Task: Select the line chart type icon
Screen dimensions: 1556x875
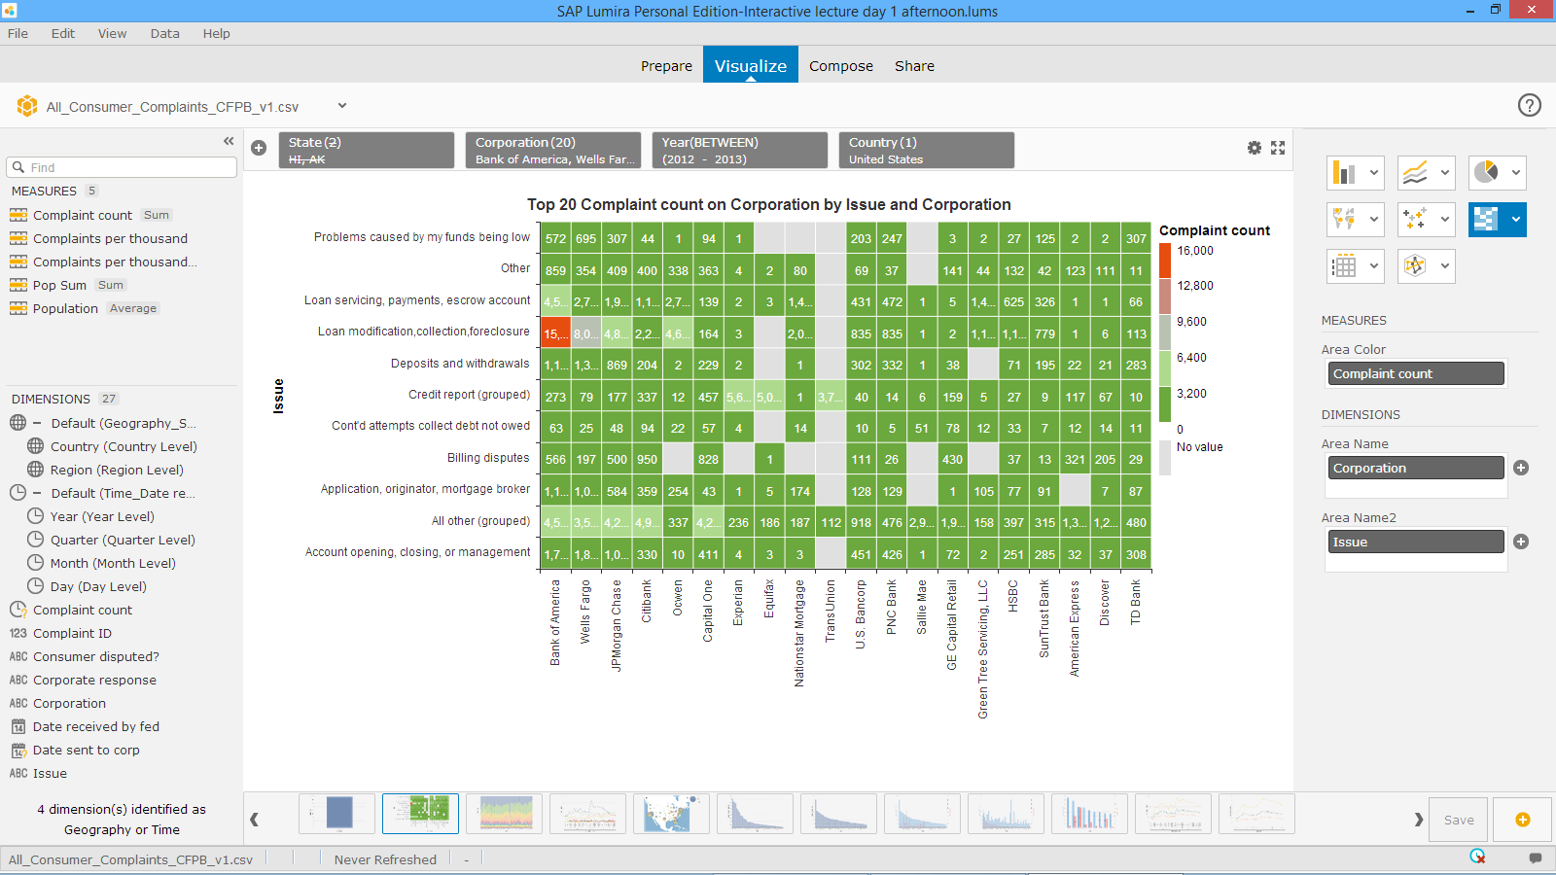Action: point(1415,173)
